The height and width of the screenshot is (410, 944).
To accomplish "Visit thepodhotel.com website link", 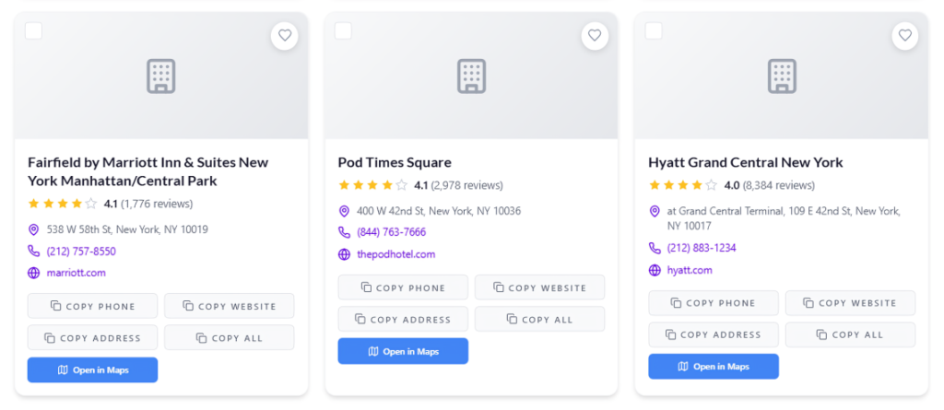I will point(396,254).
